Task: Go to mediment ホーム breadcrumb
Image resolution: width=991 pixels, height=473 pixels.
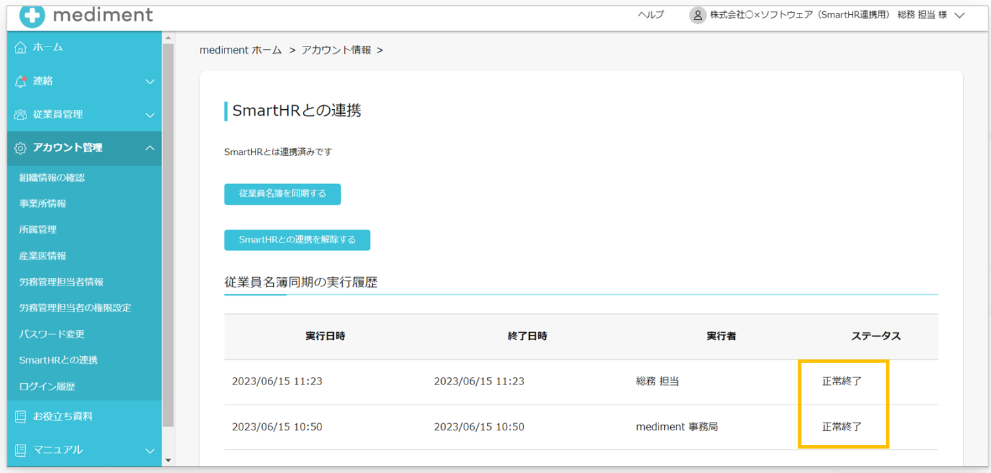Action: point(241,50)
